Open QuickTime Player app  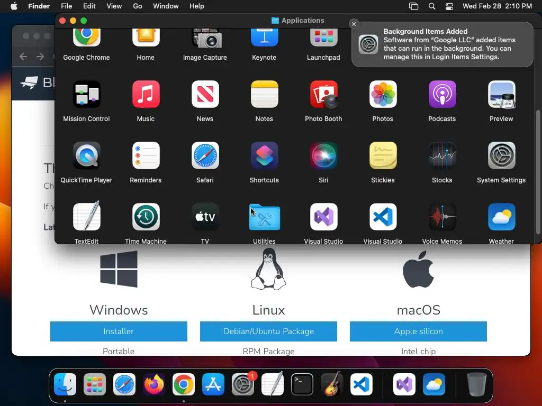[86, 155]
